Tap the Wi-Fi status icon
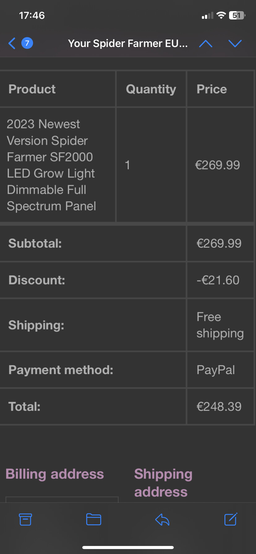The height and width of the screenshot is (554, 256). [221, 15]
